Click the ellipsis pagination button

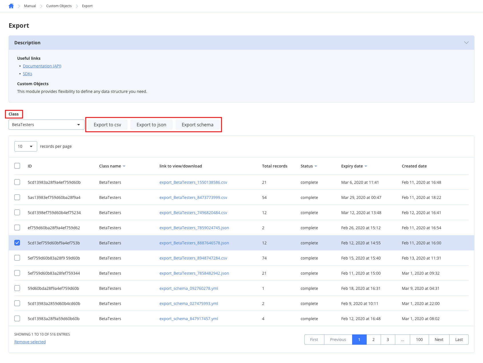pos(402,340)
